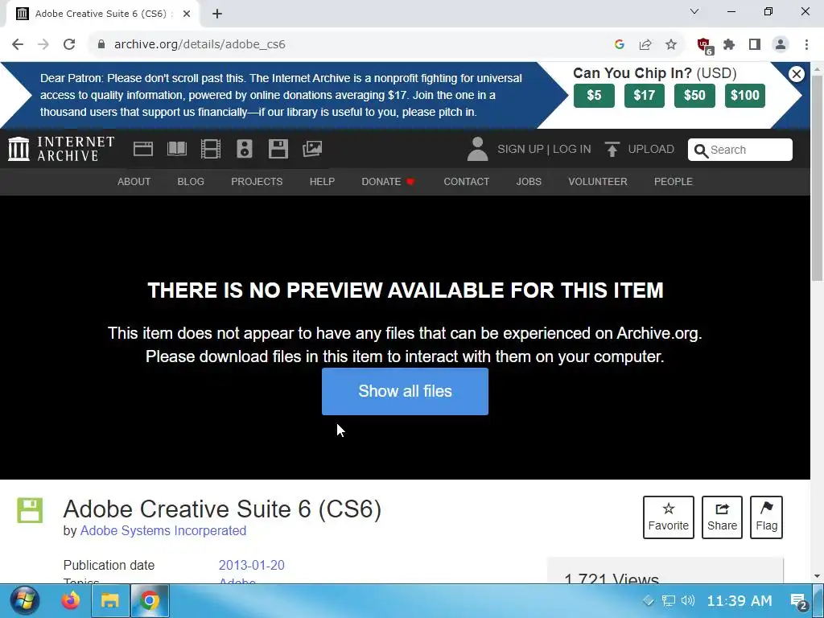824x618 pixels.
Task: Expand the tab search chevron
Action: click(x=694, y=11)
